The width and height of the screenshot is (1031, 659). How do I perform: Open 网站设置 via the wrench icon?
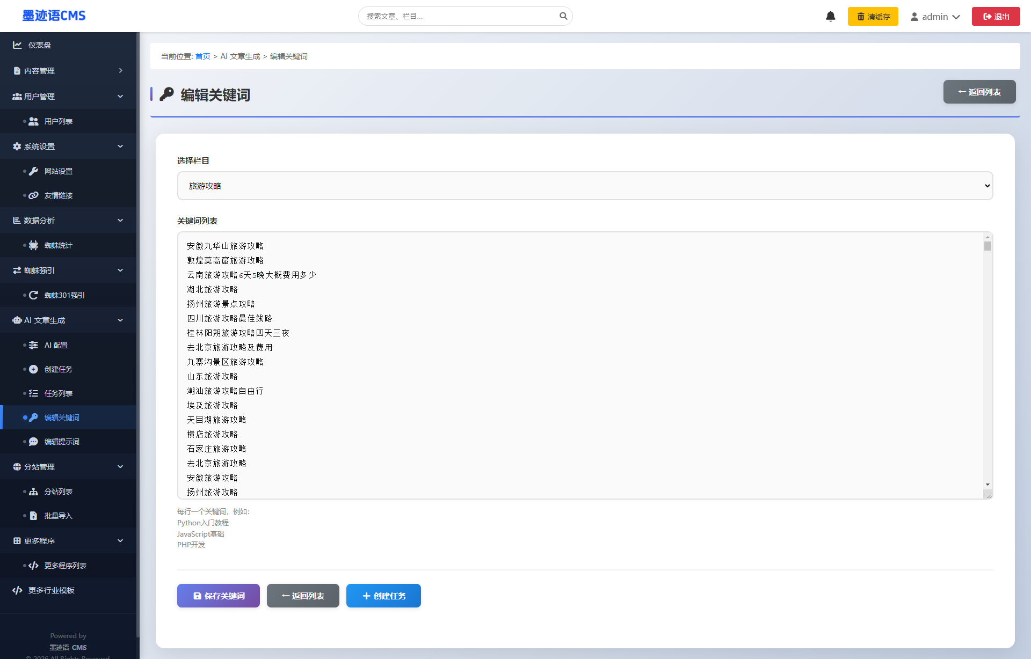[x=34, y=171]
